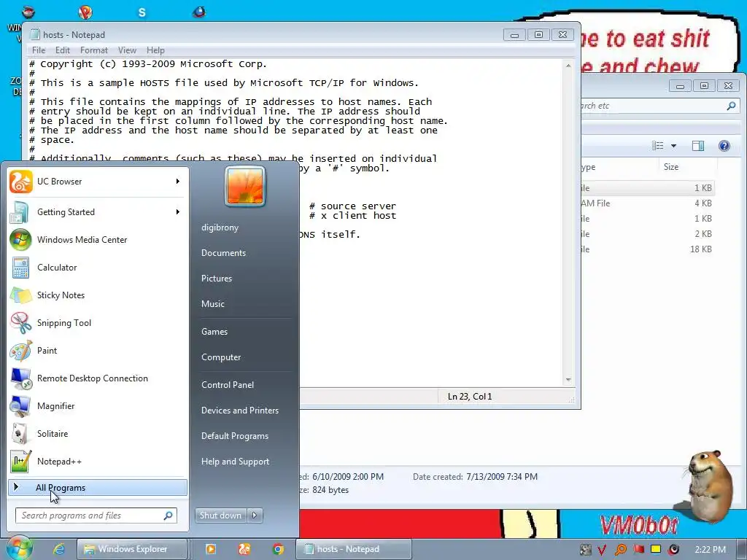This screenshot has height=560, width=747.
Task: Expand Getting Started submenu arrow
Action: pyautogui.click(x=178, y=212)
